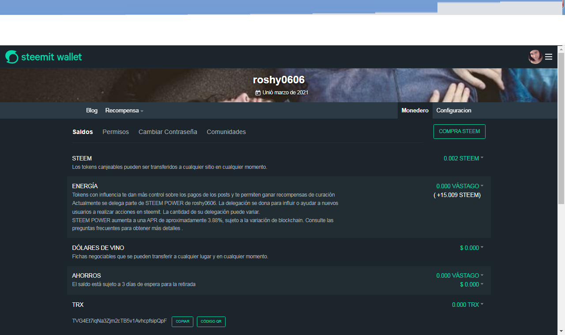Switch to the Permisos sub-tab
Screen dimensions: 565x335
point(116,132)
